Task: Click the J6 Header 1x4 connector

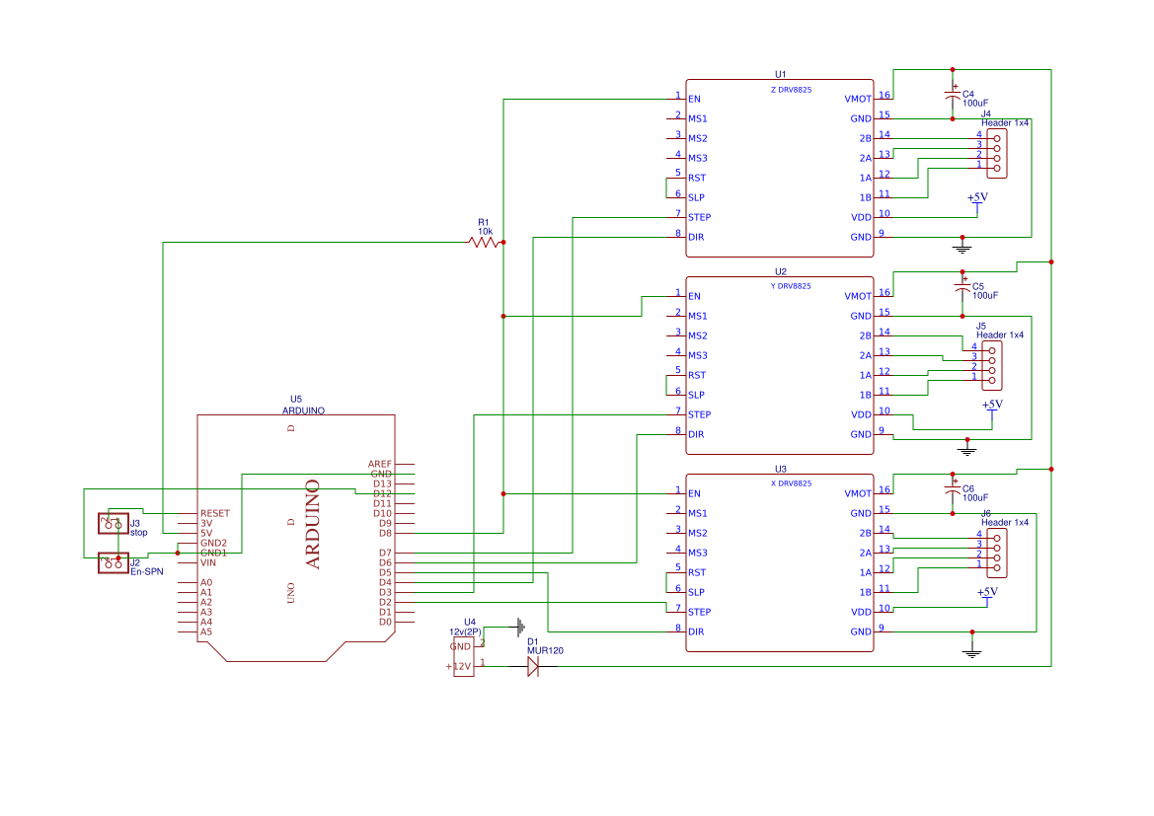Action: (x=996, y=551)
